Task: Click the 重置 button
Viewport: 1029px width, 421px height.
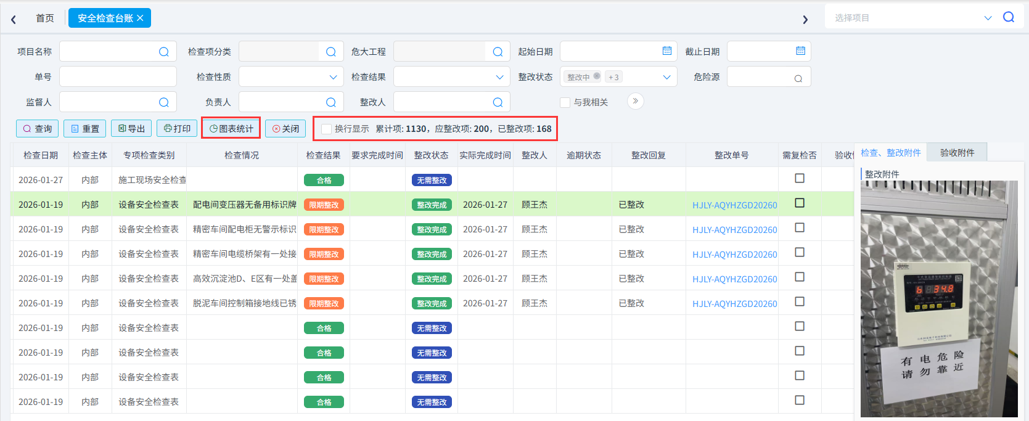Action: pyautogui.click(x=85, y=128)
